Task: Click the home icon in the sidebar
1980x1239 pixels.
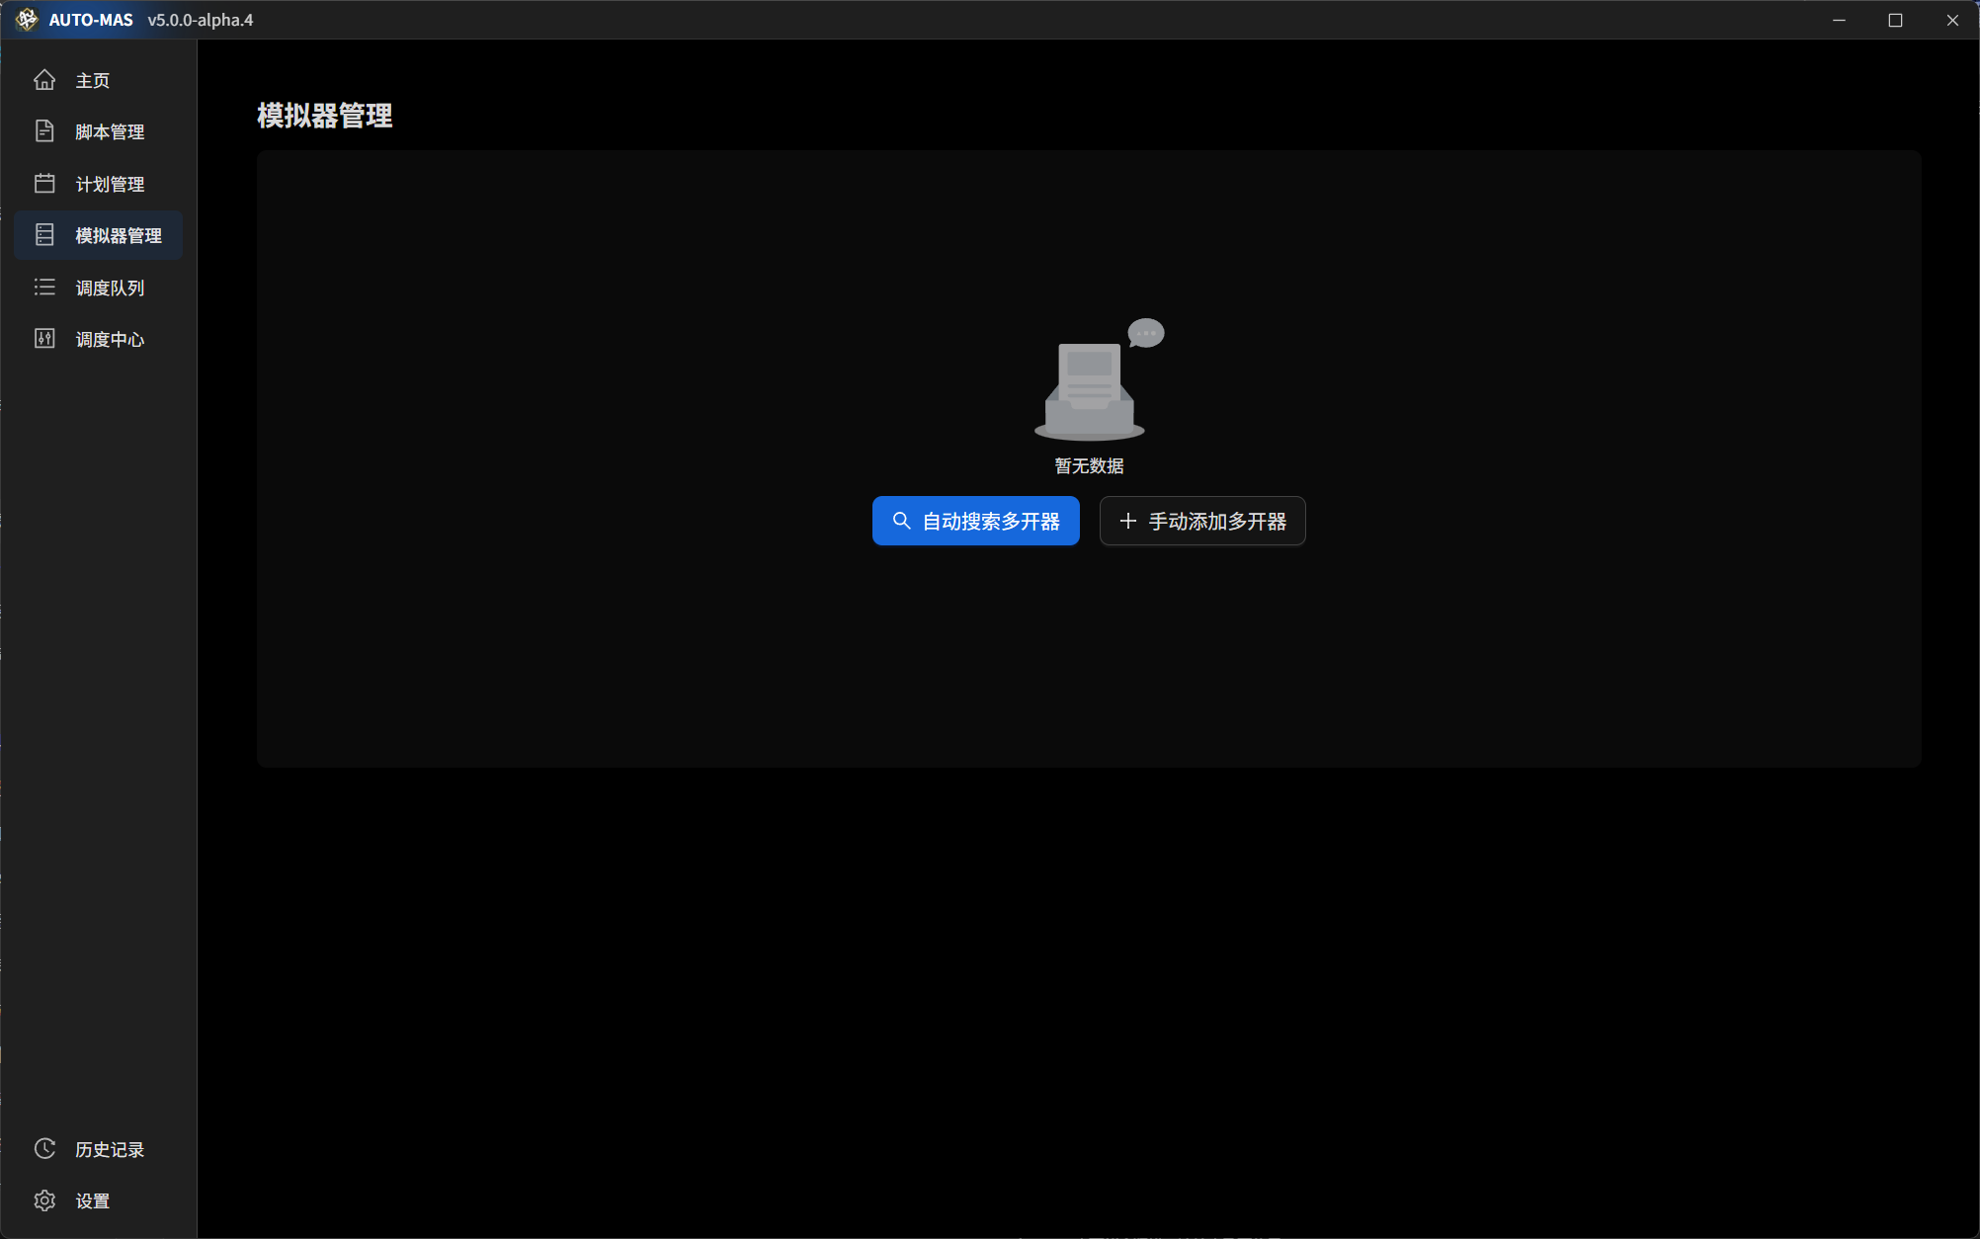Action: click(44, 80)
